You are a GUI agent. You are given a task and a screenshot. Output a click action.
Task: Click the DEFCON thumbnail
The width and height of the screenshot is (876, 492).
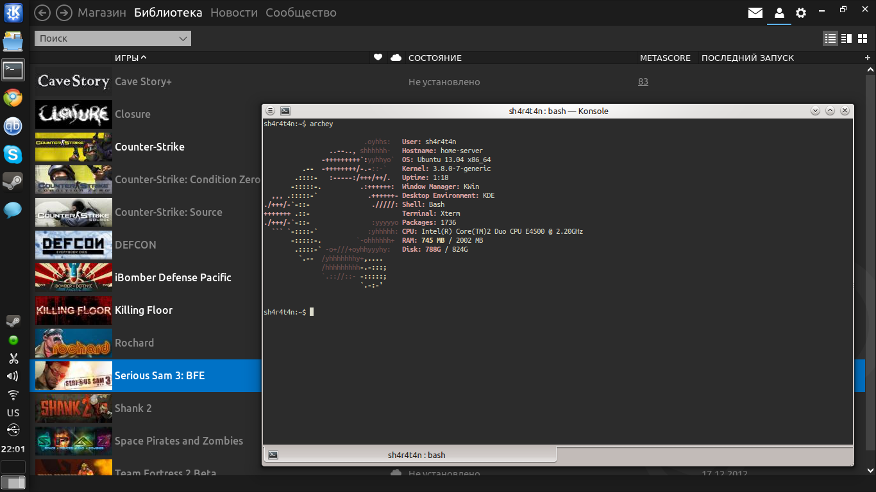74,245
